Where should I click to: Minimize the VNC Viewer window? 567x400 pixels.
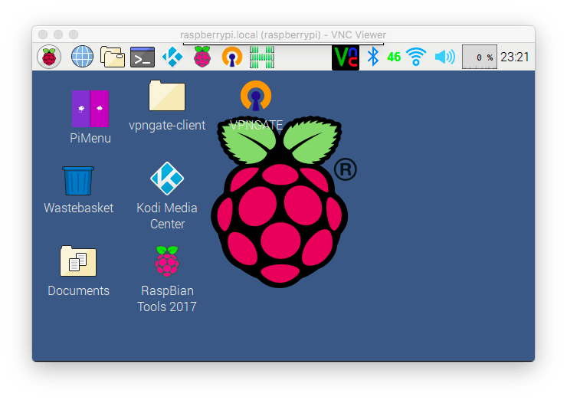pyautogui.click(x=58, y=34)
